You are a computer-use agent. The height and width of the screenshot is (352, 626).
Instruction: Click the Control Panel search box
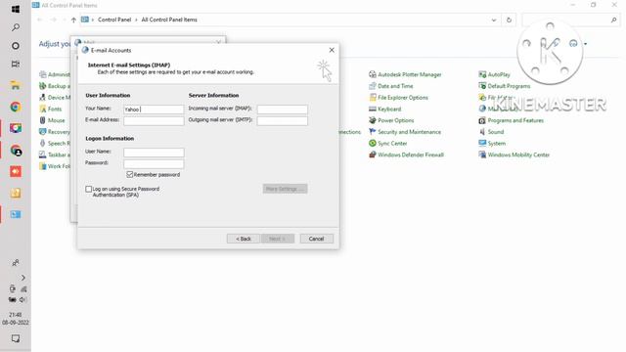click(571, 20)
